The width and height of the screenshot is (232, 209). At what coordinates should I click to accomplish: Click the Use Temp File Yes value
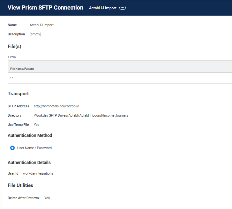(36, 125)
